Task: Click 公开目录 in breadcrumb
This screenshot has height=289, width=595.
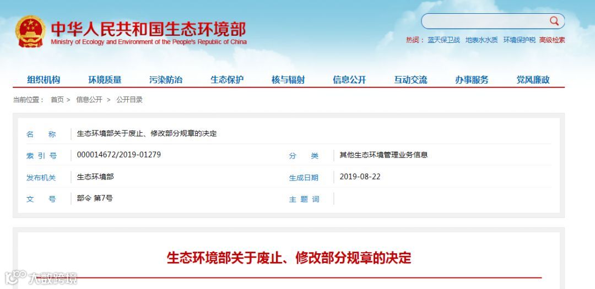Action: (129, 100)
